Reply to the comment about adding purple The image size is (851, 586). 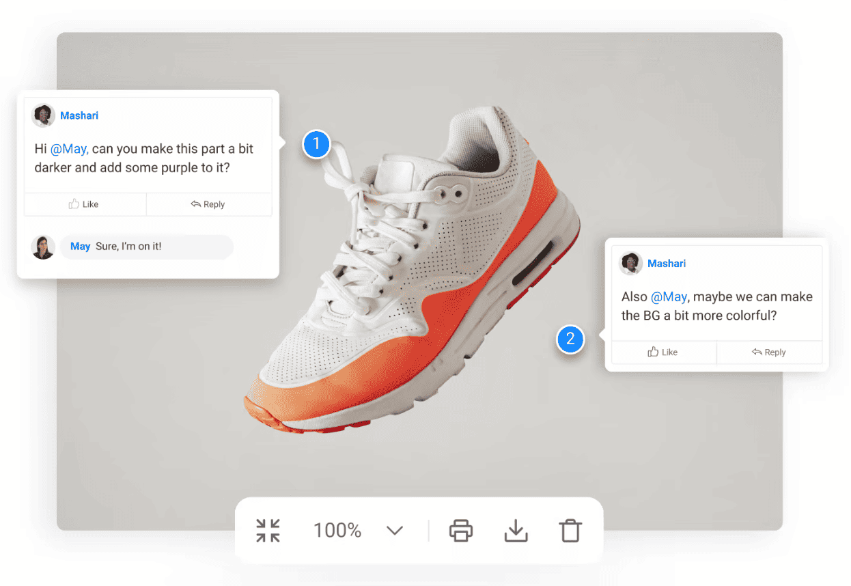click(x=209, y=204)
